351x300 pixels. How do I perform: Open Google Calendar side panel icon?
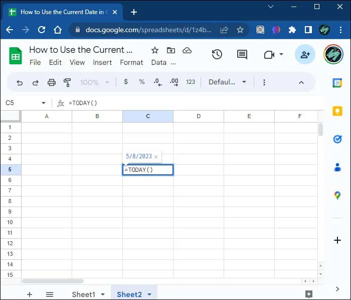coord(337,83)
